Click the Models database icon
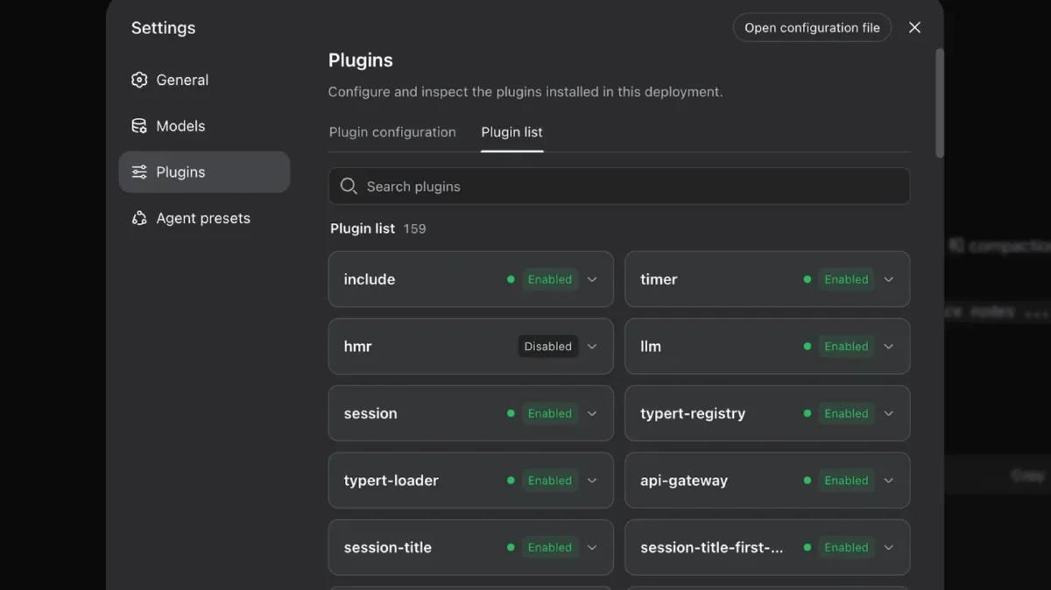The height and width of the screenshot is (590, 1051). (x=139, y=126)
